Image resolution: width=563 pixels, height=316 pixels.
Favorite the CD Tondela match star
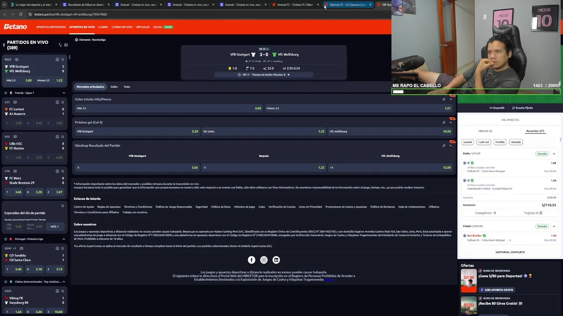click(62, 248)
